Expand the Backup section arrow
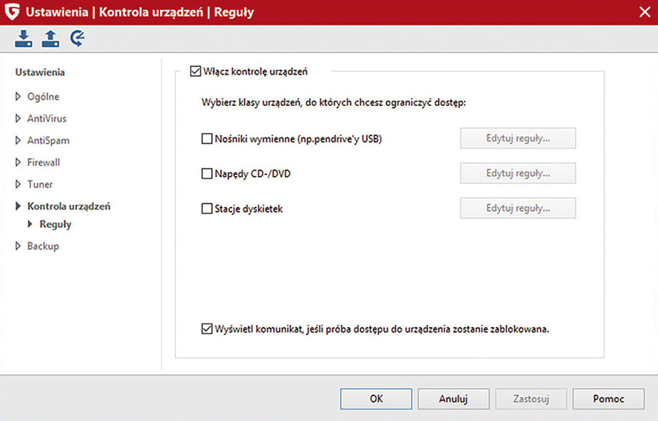 click(x=19, y=246)
